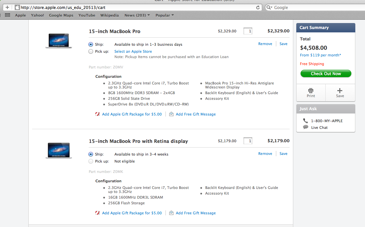Add Apple Gift Package to first MacBook Pro

(132, 114)
